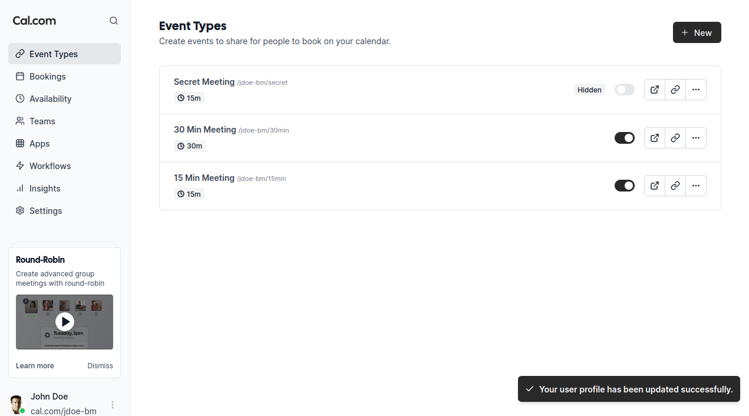
Task: Play the Round-Robin video
Action: coord(64,322)
